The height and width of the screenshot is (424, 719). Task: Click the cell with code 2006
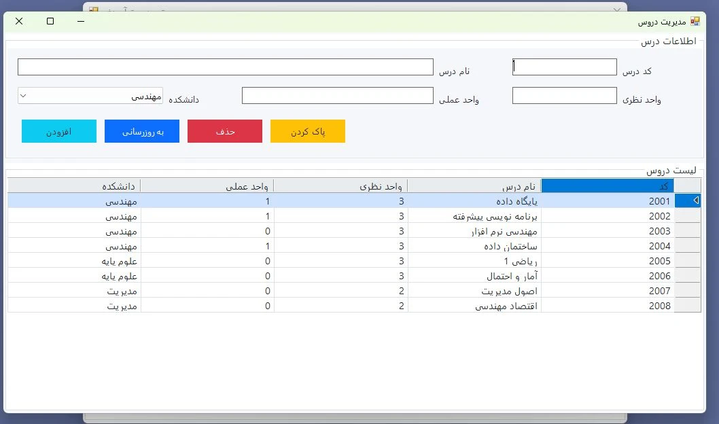pyautogui.click(x=608, y=276)
